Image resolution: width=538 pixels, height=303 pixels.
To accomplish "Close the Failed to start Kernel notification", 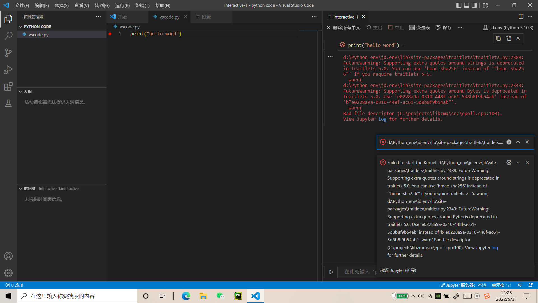I will pos(527,162).
